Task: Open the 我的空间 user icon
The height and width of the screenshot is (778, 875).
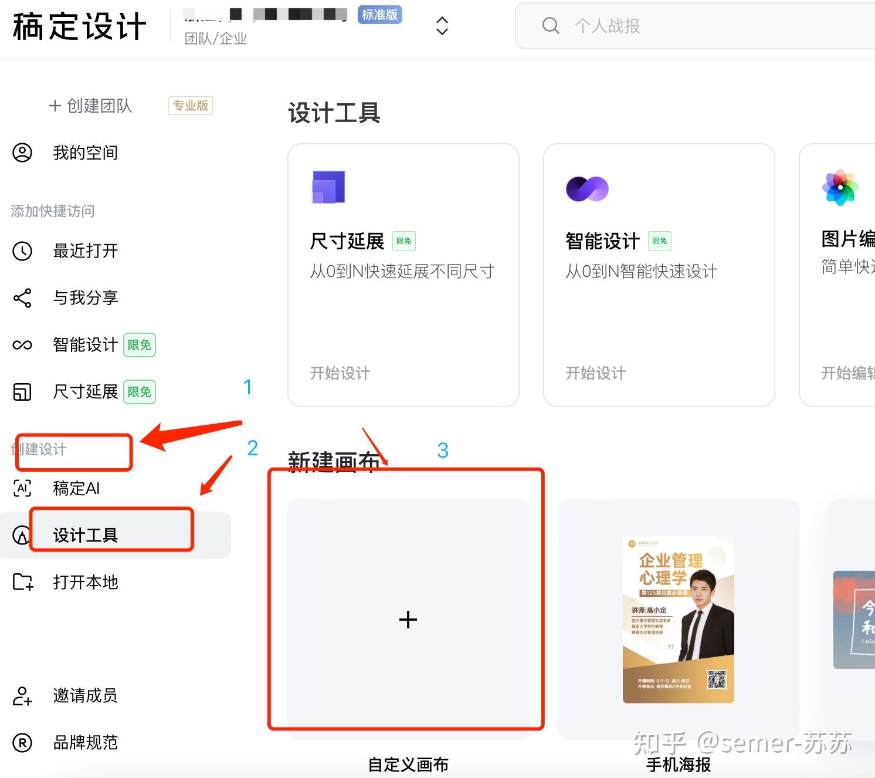Action: pos(22,153)
